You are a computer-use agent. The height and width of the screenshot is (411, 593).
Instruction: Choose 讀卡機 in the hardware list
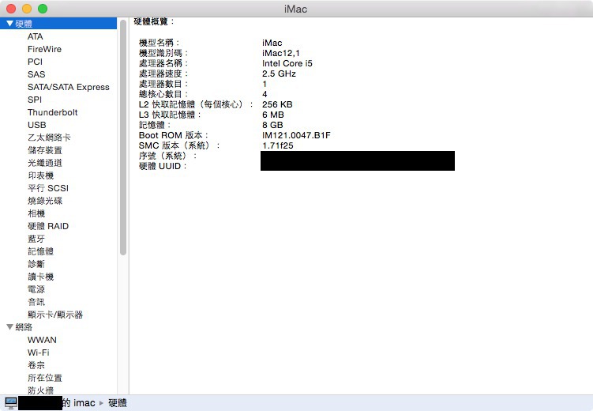click(x=40, y=277)
